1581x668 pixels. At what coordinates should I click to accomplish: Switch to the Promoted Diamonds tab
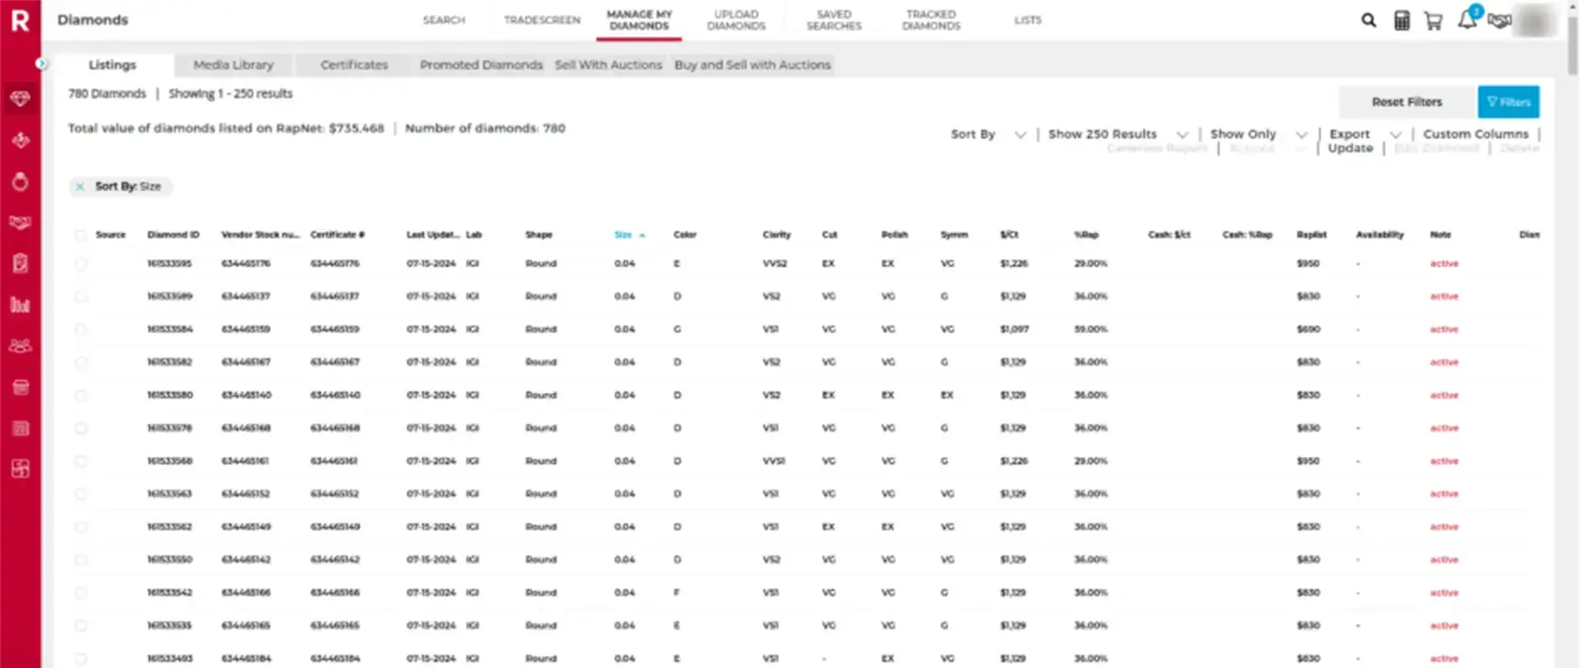(x=481, y=65)
